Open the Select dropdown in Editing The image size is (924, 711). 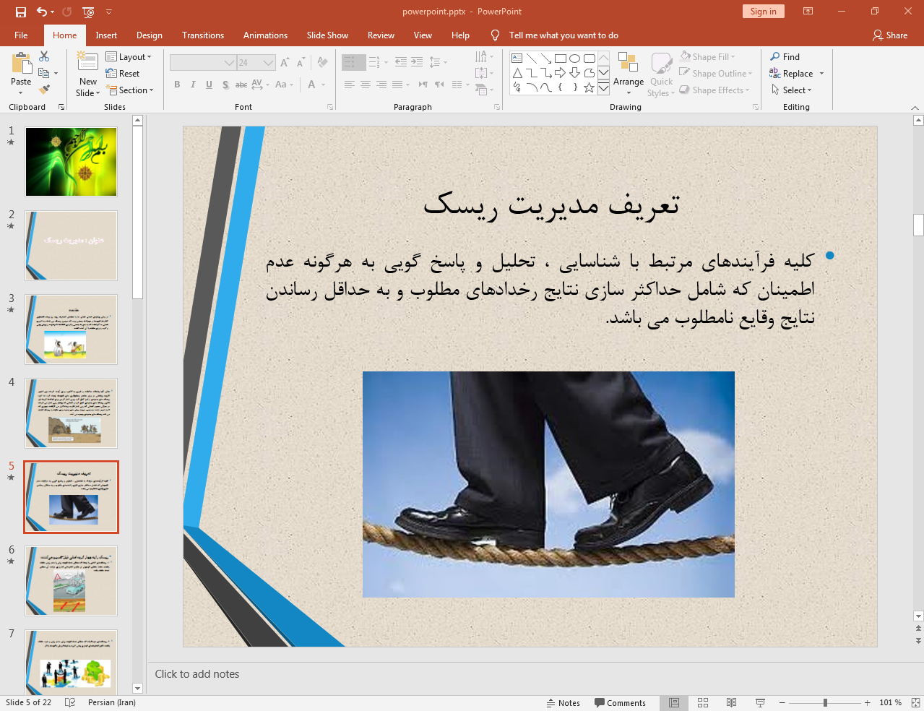(x=791, y=90)
